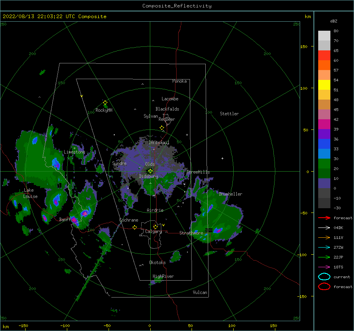The height and width of the screenshot is (331, 354).
Task: Click the Strathmore label
Action: point(191,233)
